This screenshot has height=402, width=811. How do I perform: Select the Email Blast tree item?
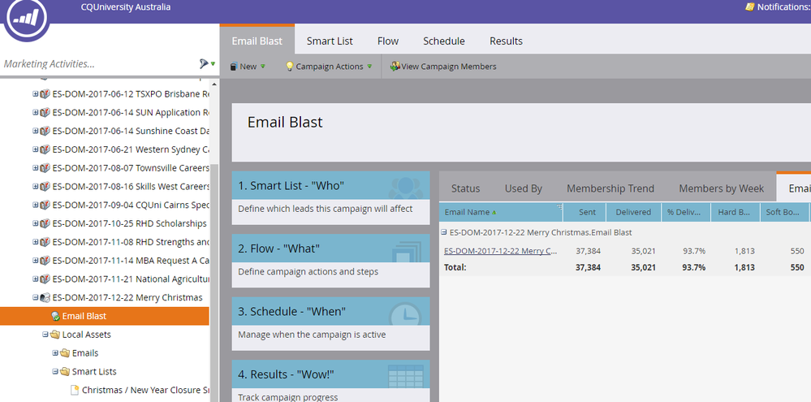click(105, 316)
